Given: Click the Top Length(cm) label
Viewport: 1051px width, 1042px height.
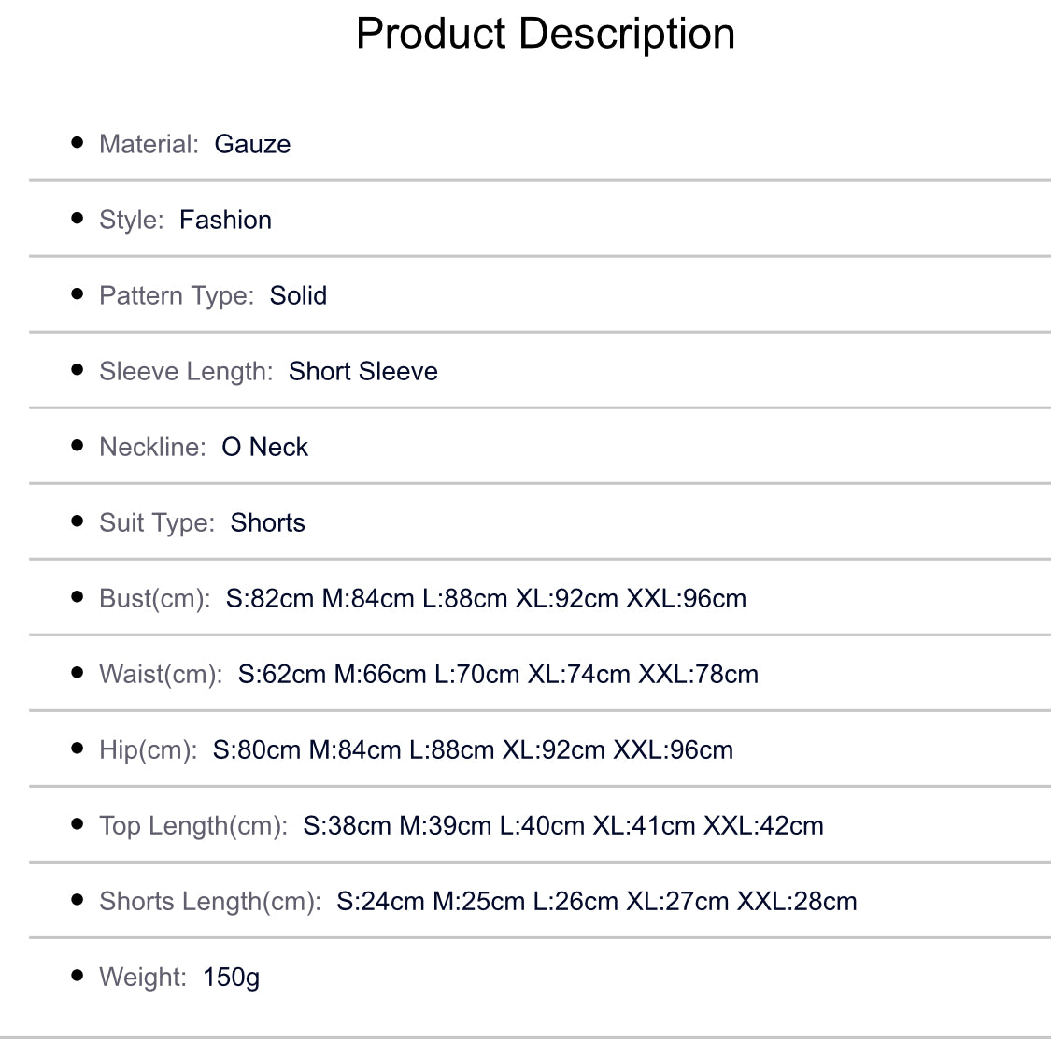Looking at the screenshot, I should click(192, 825).
